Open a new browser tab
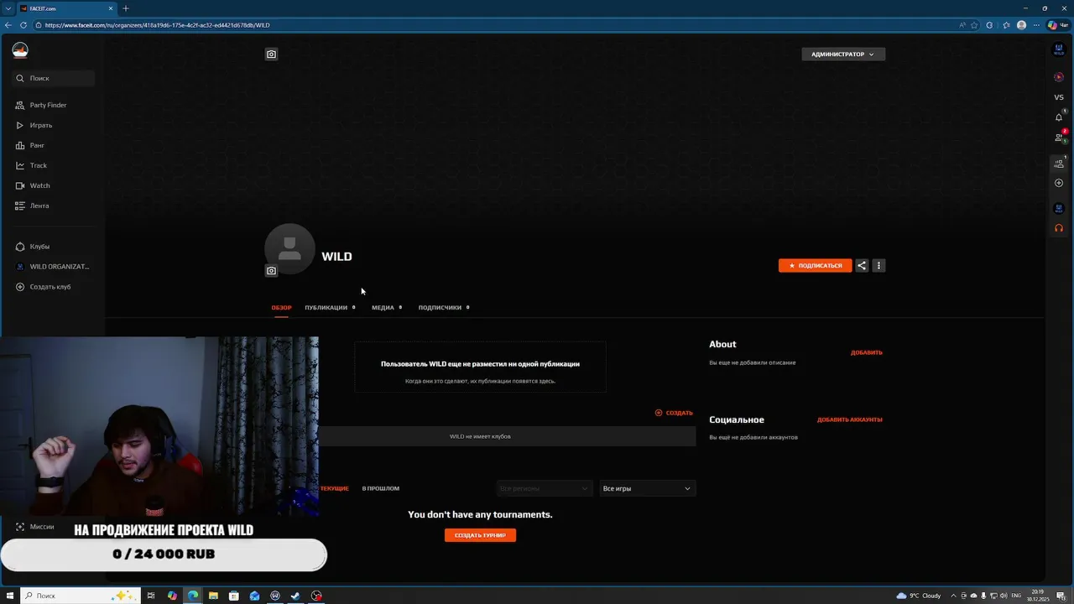This screenshot has height=604, width=1074. point(126,8)
